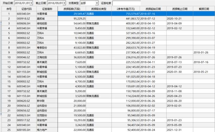Select the 600823.SH code cell

pyautogui.click(x=27, y=115)
